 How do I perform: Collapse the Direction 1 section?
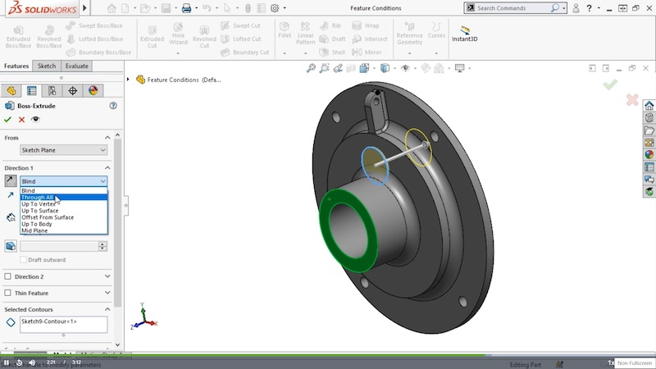[107, 168]
